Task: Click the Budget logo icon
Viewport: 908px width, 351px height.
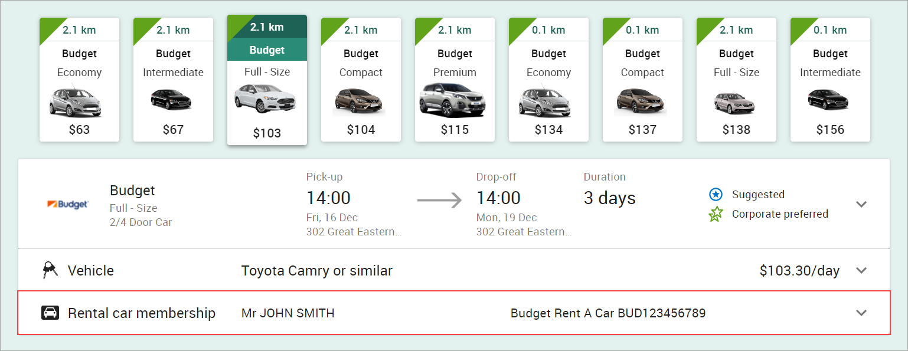Action: [68, 204]
